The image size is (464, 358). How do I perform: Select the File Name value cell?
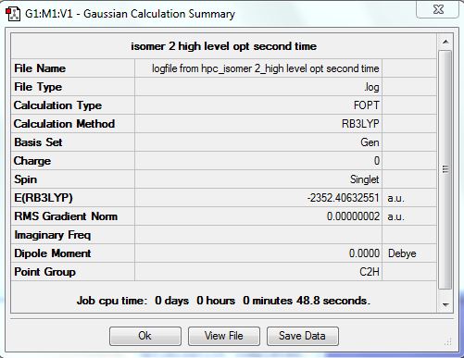tap(258, 68)
